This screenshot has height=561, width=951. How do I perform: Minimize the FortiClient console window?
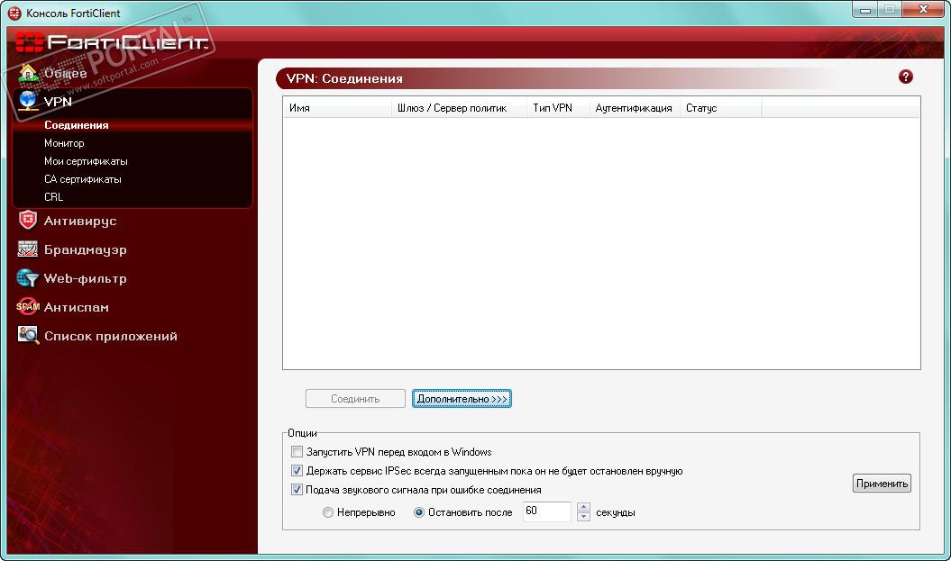(865, 10)
